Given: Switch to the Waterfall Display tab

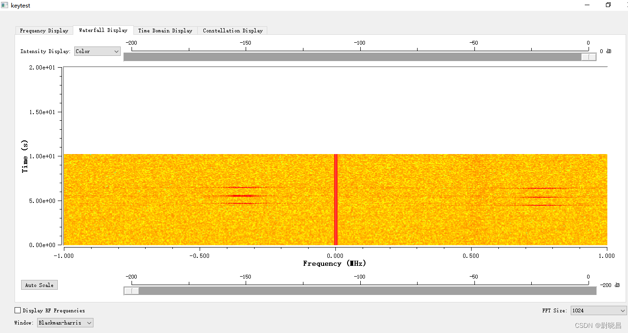Looking at the screenshot, I should tap(103, 30).
